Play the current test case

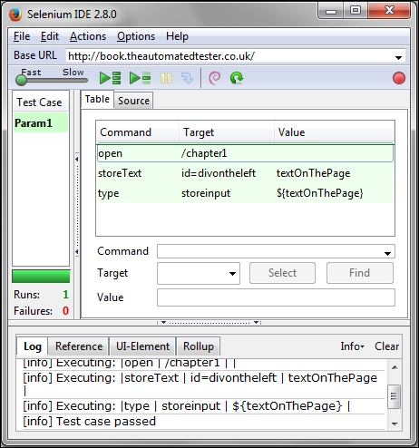pyautogui.click(x=140, y=78)
